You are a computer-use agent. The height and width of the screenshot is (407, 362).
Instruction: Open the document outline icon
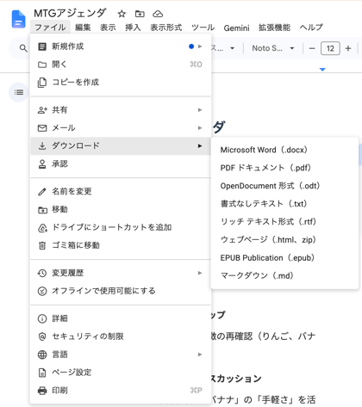19,92
